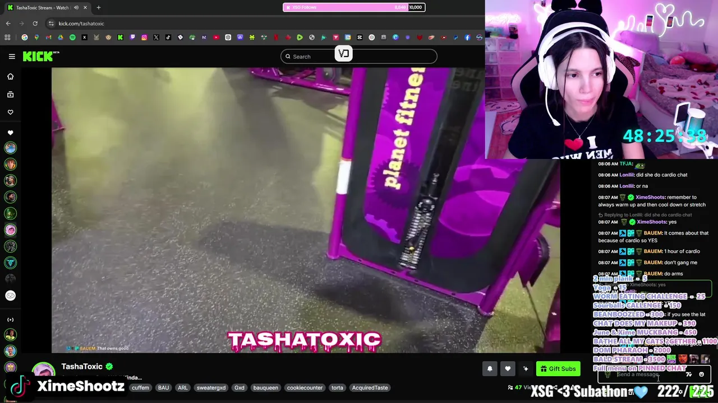The image size is (718, 403).
Task: Open the YouTube bookmark
Action: [216, 38]
